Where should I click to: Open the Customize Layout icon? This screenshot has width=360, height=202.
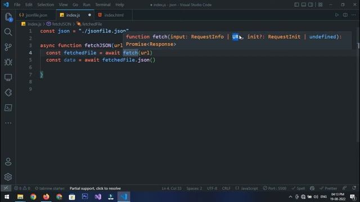pyautogui.click(x=320, y=4)
